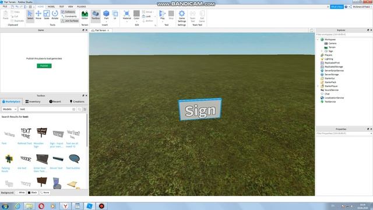
Task: Click the Paste clipboard button
Action: [x=5, y=15]
